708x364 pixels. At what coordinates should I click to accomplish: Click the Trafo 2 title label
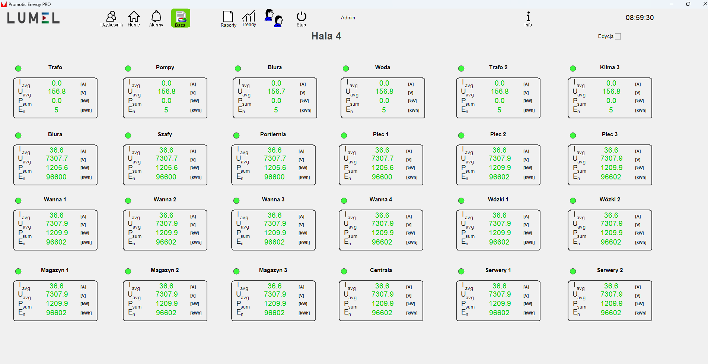(498, 67)
